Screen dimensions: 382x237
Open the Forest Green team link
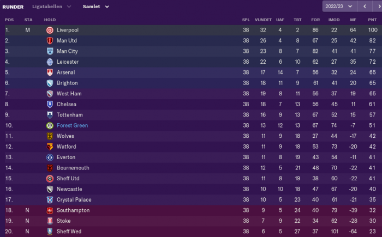pyautogui.click(x=72, y=125)
